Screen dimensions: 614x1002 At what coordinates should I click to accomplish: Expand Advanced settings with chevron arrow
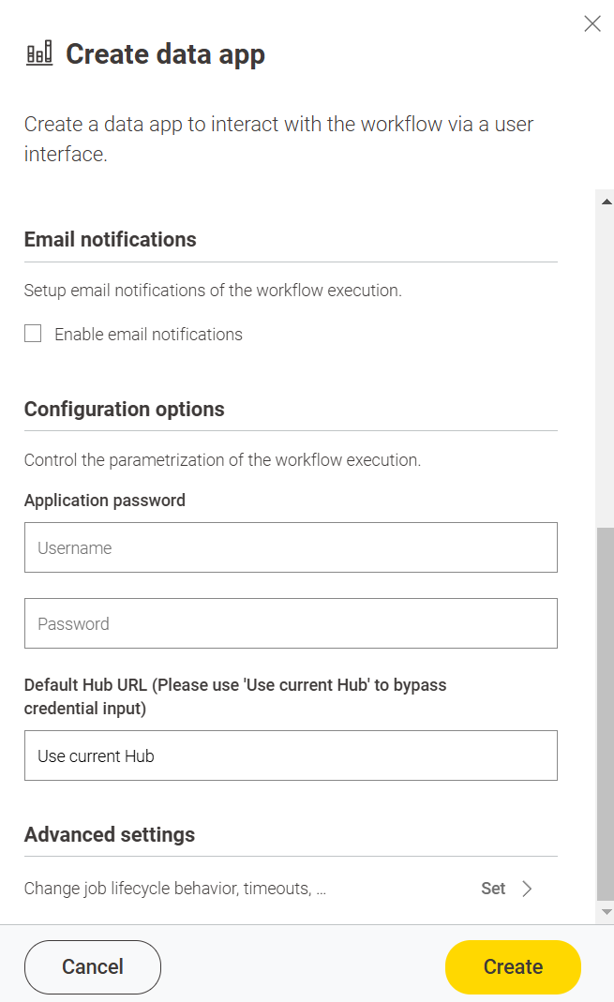pyautogui.click(x=527, y=889)
